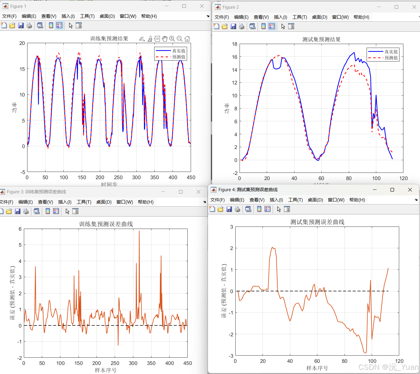The height and width of the screenshot is (374, 420).
Task: Click dock arrow in Figure 4 menu bar
Action: coord(416,200)
